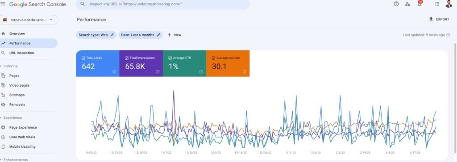The width and height of the screenshot is (457, 162).
Task: Open the account profile avatar
Action: click(449, 4)
